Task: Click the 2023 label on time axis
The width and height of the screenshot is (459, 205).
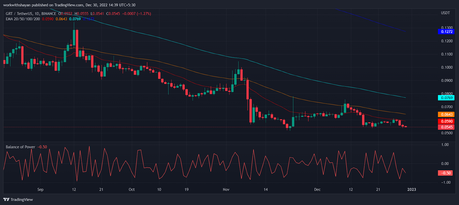Action: (x=412, y=189)
